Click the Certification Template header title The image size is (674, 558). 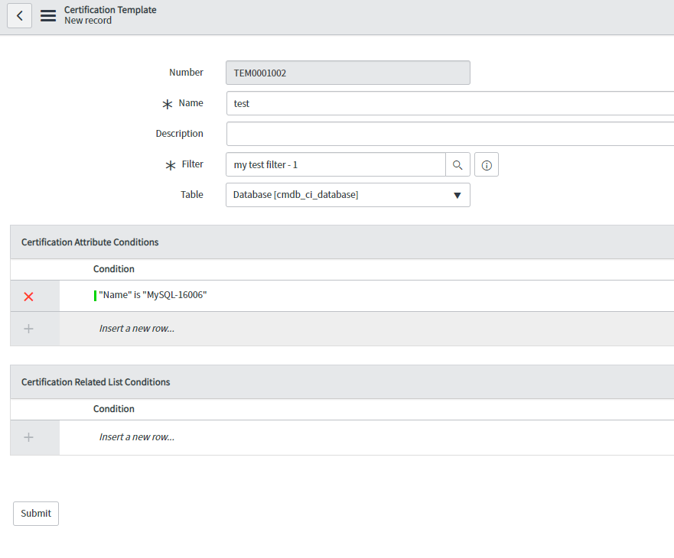[x=110, y=9]
